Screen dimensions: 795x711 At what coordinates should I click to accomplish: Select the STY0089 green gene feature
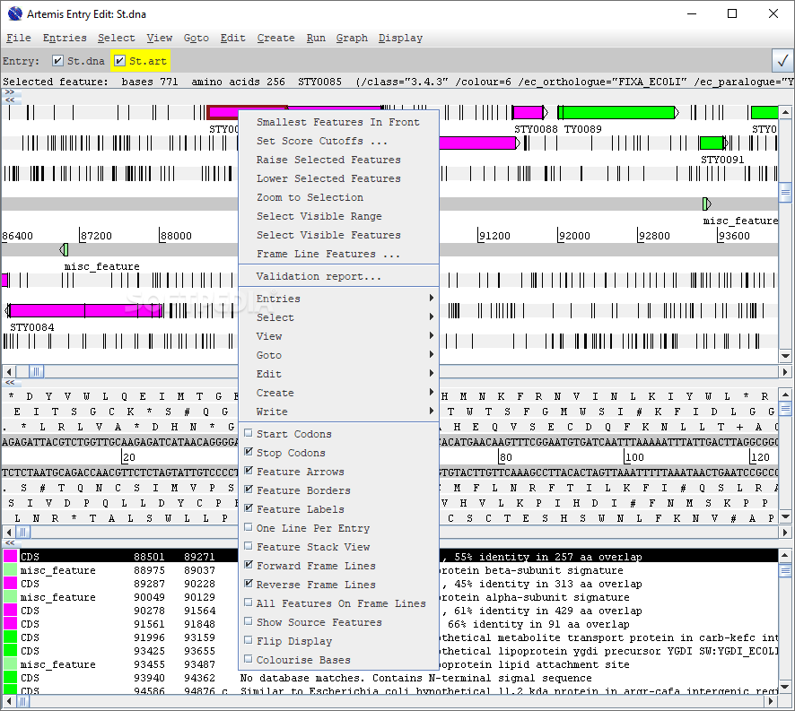click(618, 112)
